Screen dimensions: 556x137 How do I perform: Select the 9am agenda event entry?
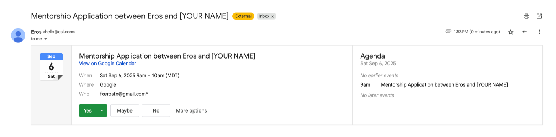click(434, 85)
